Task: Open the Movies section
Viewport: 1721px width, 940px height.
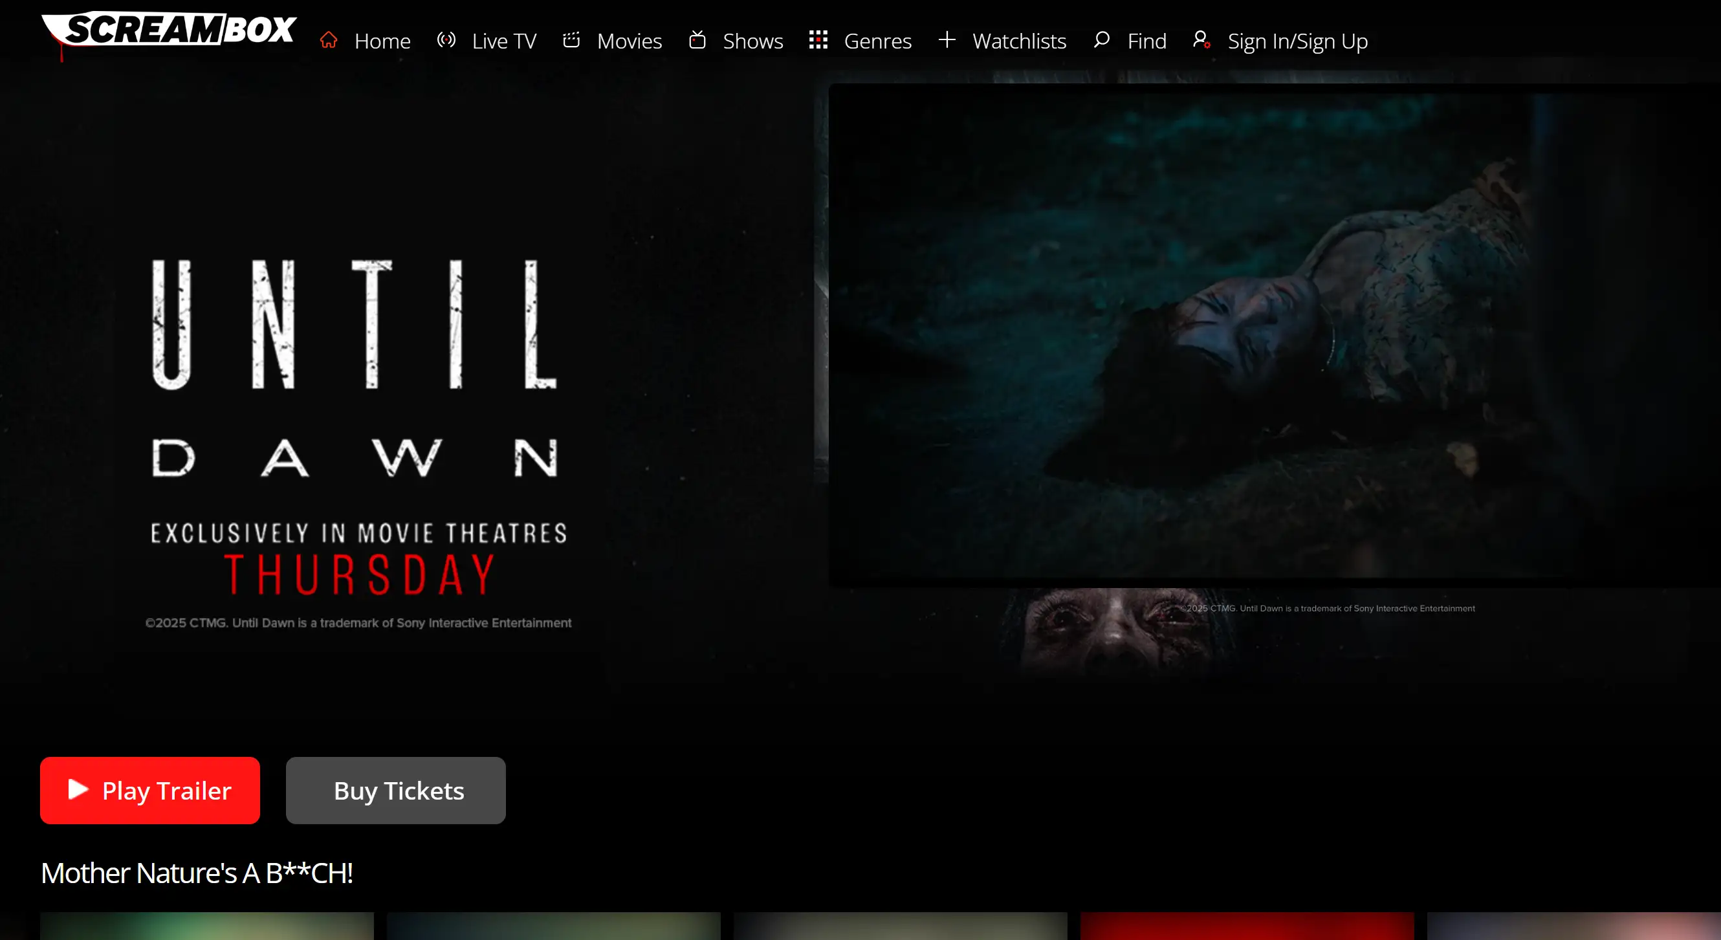Action: pos(630,41)
